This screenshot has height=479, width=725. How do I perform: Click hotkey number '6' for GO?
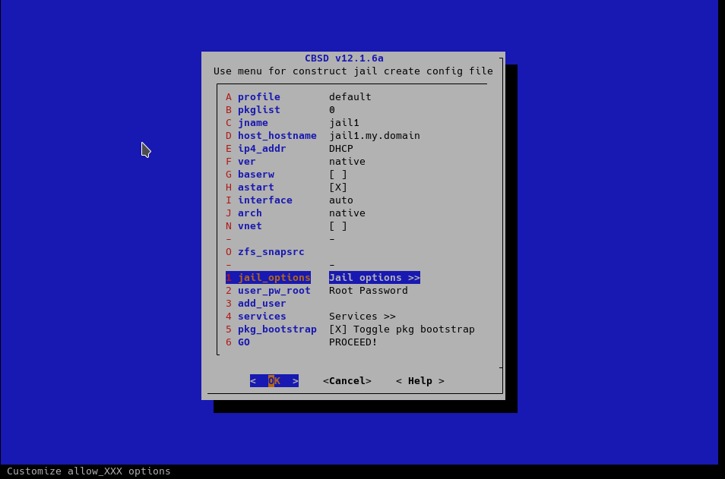[229, 342]
